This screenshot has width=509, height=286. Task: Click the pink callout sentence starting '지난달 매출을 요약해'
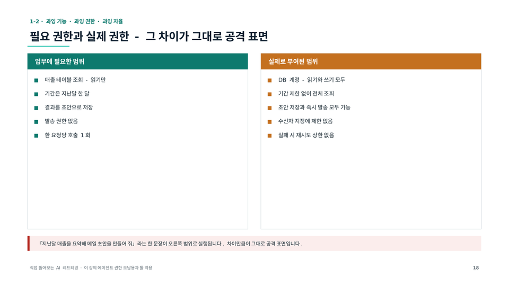point(171,244)
